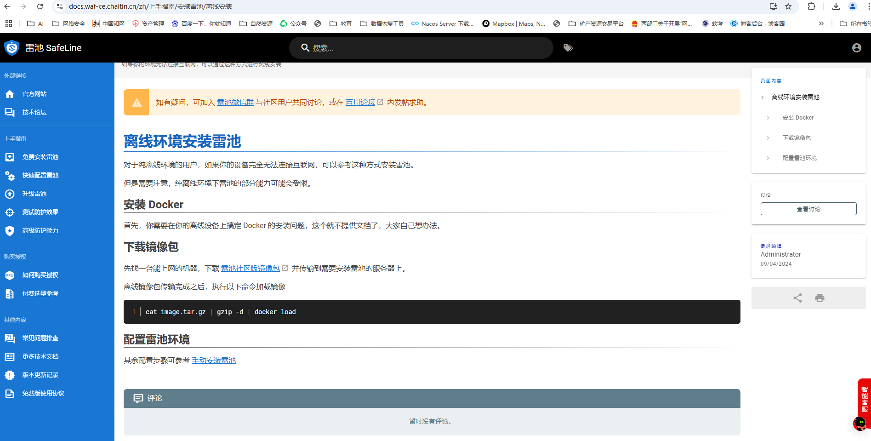Open the 雷池微信群 link
Screen dimensions: 871x441
point(235,103)
